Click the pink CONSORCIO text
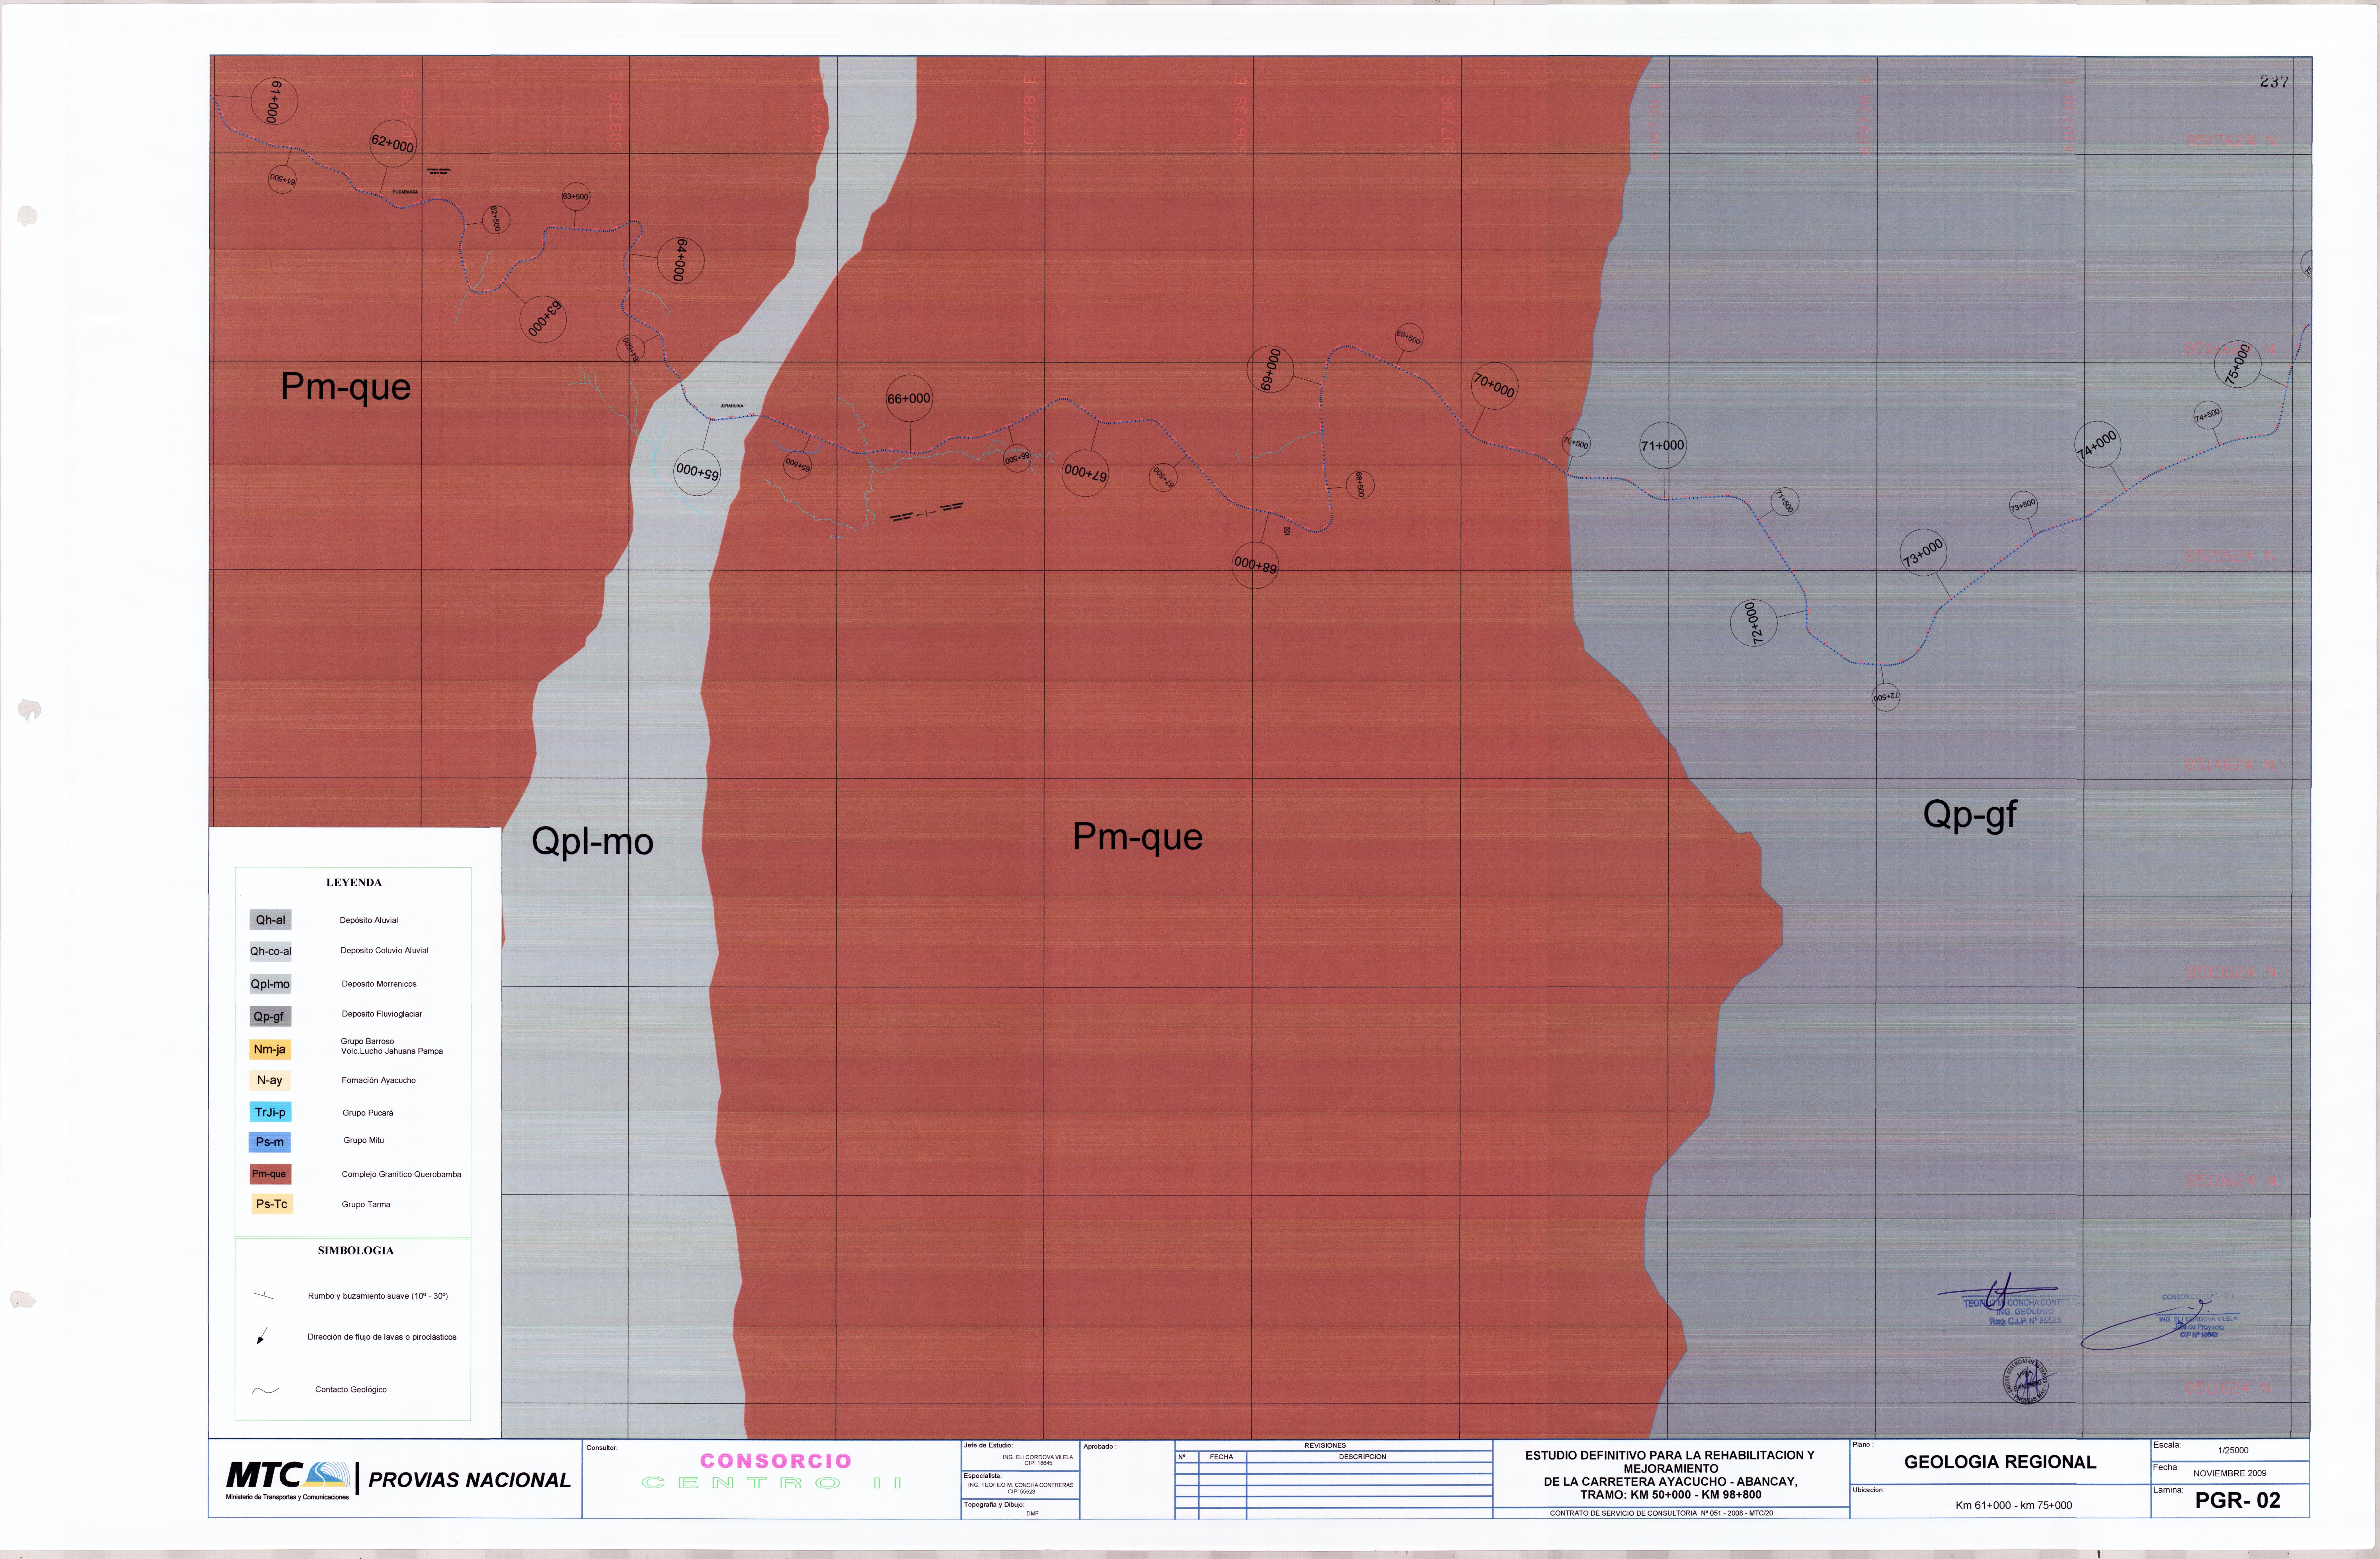This screenshot has width=2380, height=1559. (x=776, y=1461)
